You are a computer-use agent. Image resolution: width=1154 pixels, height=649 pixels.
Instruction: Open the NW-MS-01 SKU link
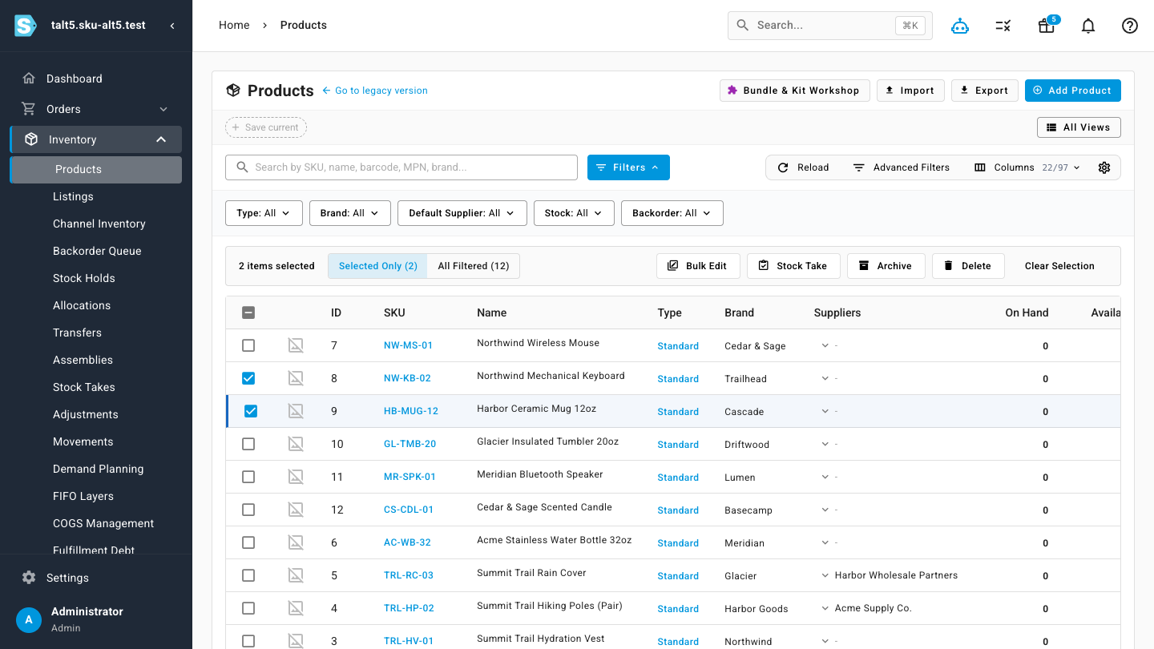click(408, 345)
